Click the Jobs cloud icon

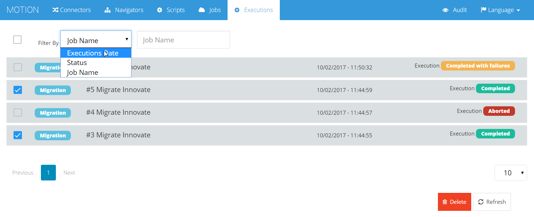coord(202,10)
